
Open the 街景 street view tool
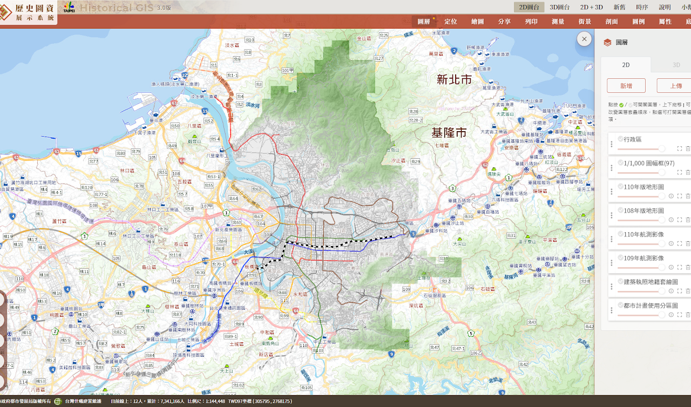(x=585, y=22)
